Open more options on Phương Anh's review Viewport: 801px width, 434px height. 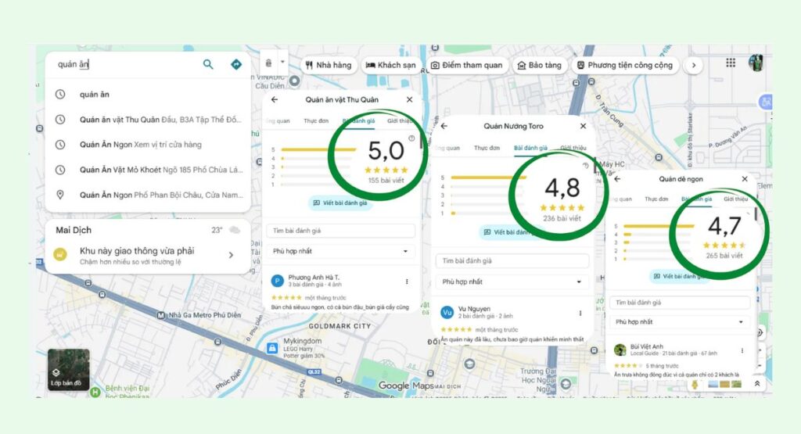[x=407, y=282]
